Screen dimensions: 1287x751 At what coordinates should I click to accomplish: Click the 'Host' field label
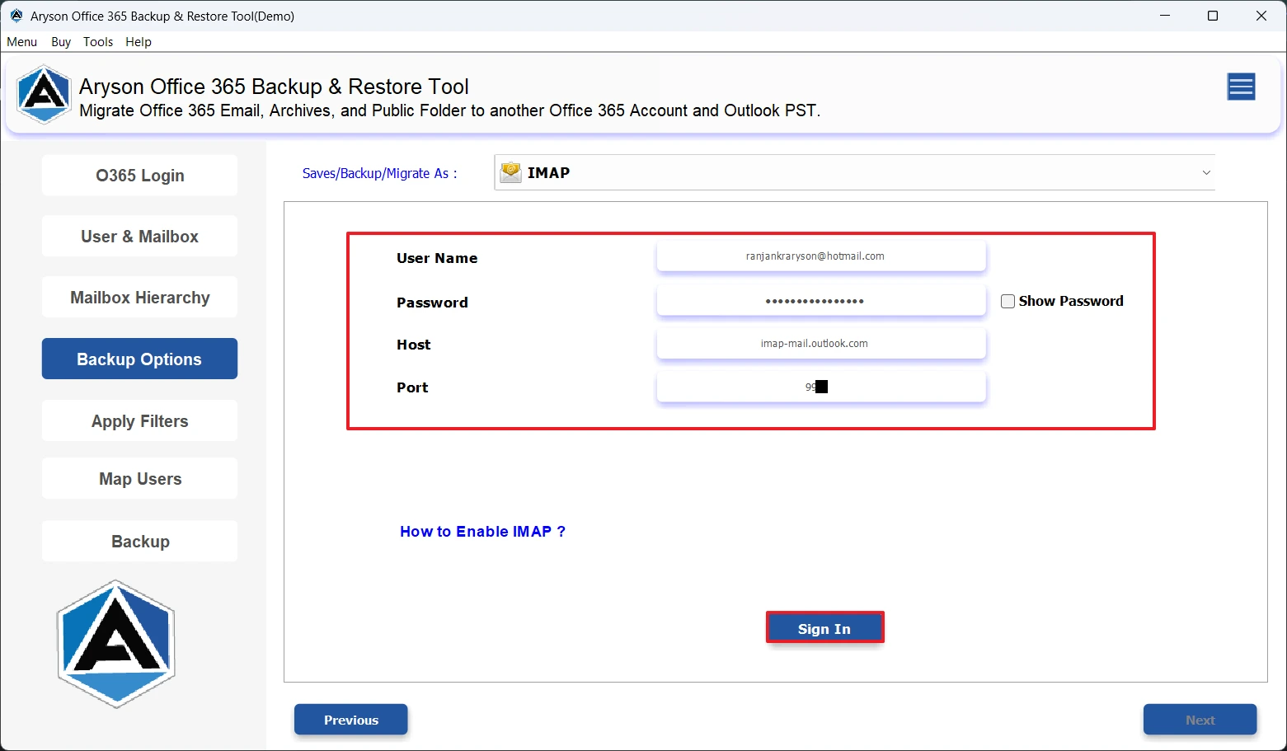pyautogui.click(x=414, y=345)
